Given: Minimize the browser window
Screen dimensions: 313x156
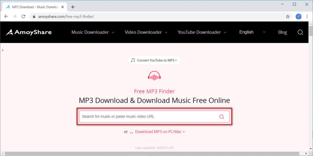Looking at the screenshot, I should (282, 4).
